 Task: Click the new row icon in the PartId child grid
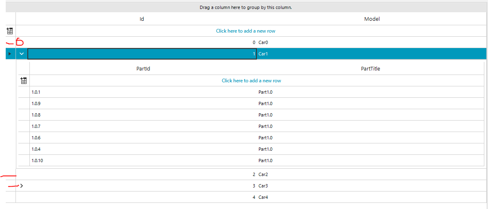(x=24, y=81)
